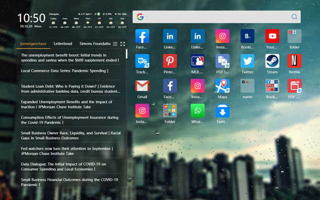Select the 'Wed' weather forecast
The image size is (320, 200).
tap(76, 22)
